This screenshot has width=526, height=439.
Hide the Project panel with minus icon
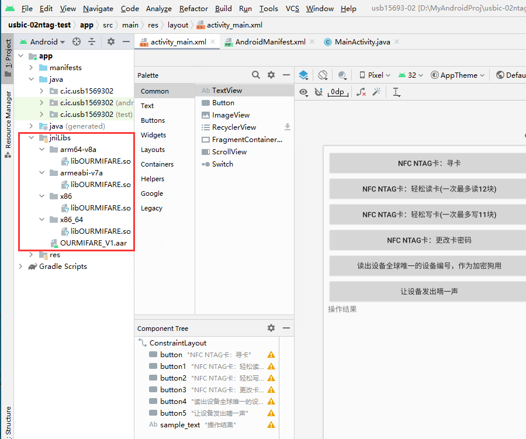pos(126,42)
